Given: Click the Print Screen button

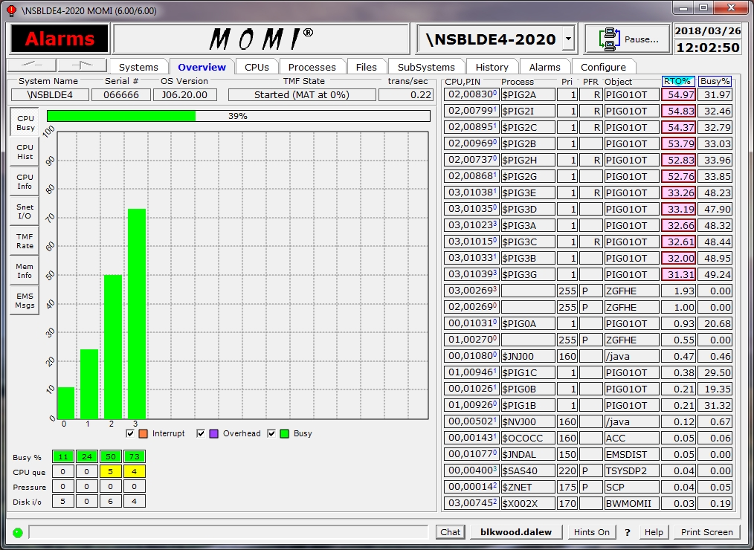Looking at the screenshot, I should pyautogui.click(x=706, y=532).
